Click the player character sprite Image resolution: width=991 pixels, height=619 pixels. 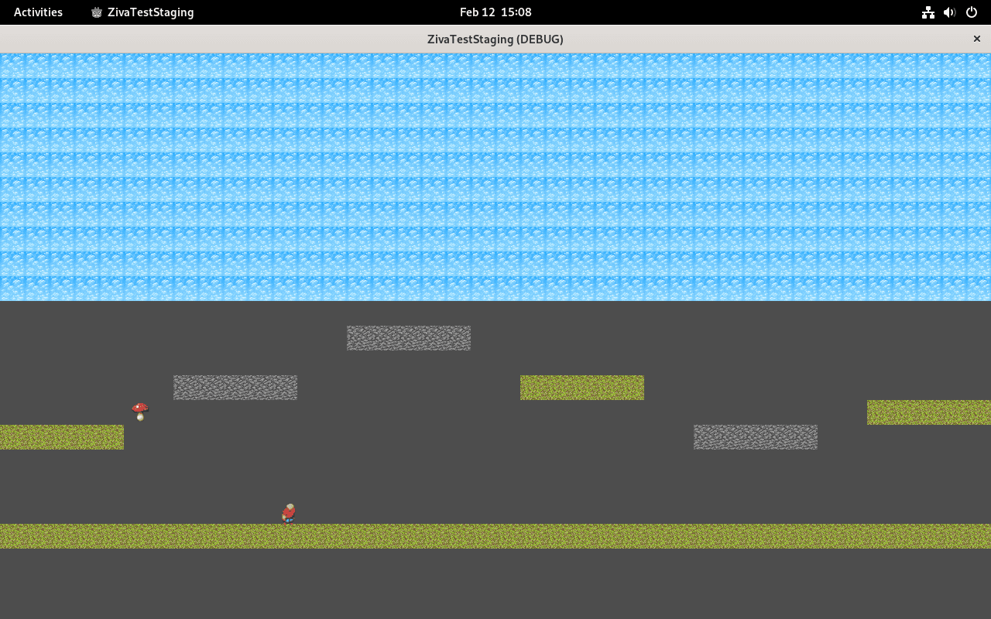pyautogui.click(x=287, y=513)
